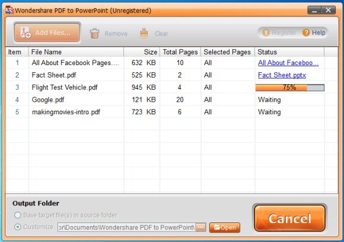
Task: Click the browse ellipsis button beside output path
Action: 200,227
